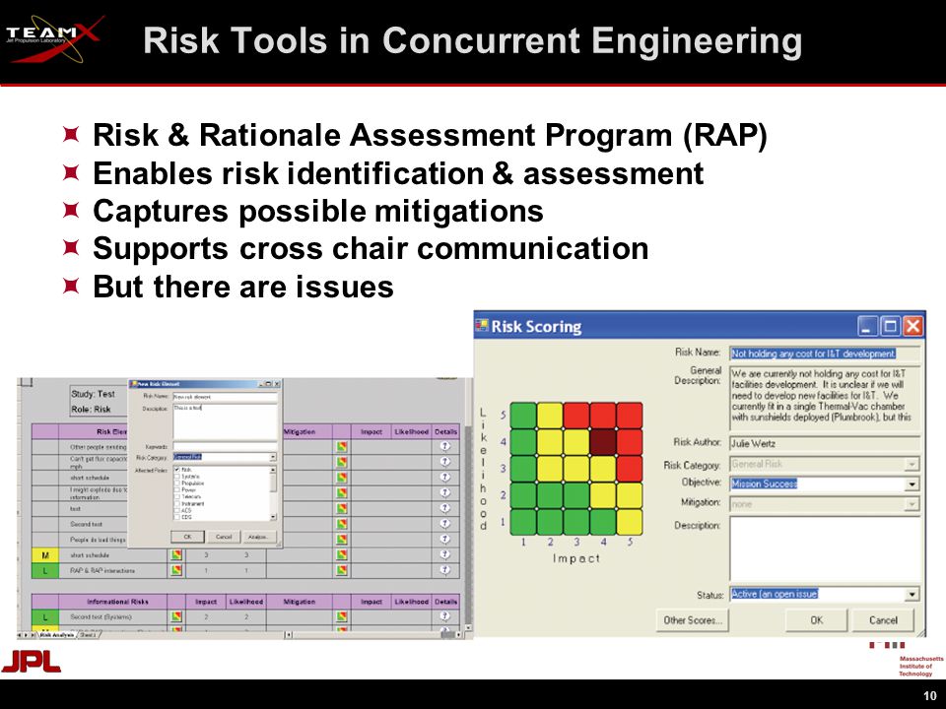Click Risk Scoring window title icon
946x709 pixels.
(482, 326)
